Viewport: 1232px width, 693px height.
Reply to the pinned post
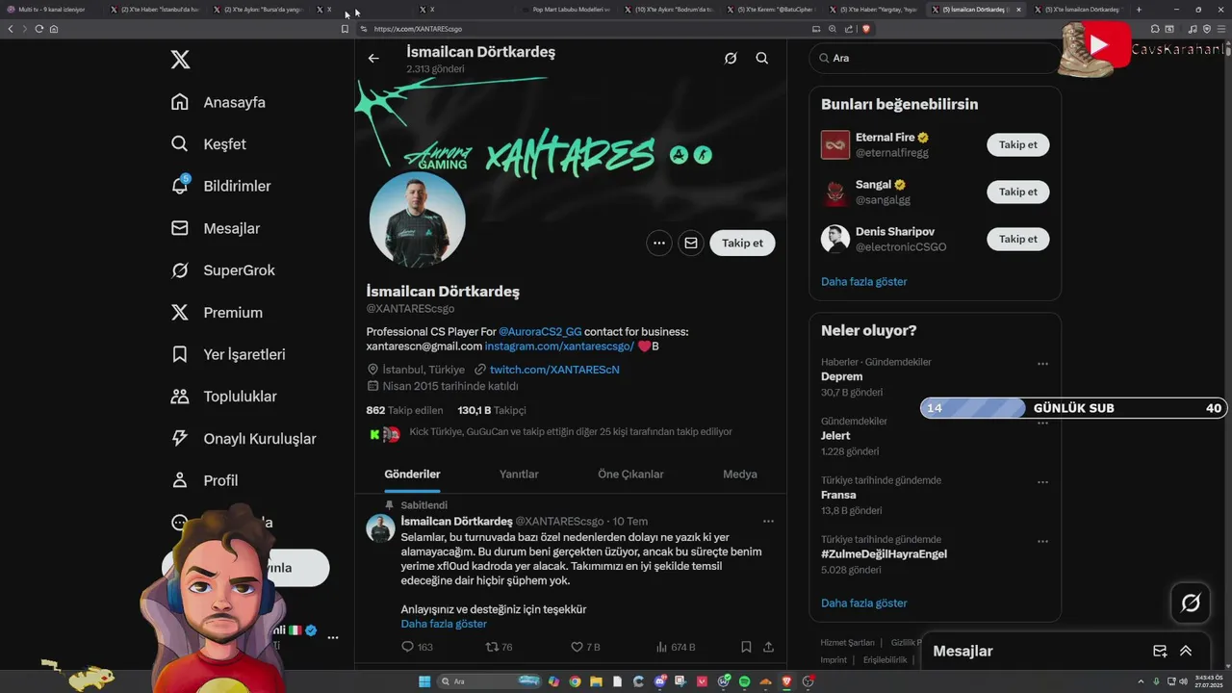click(x=417, y=647)
